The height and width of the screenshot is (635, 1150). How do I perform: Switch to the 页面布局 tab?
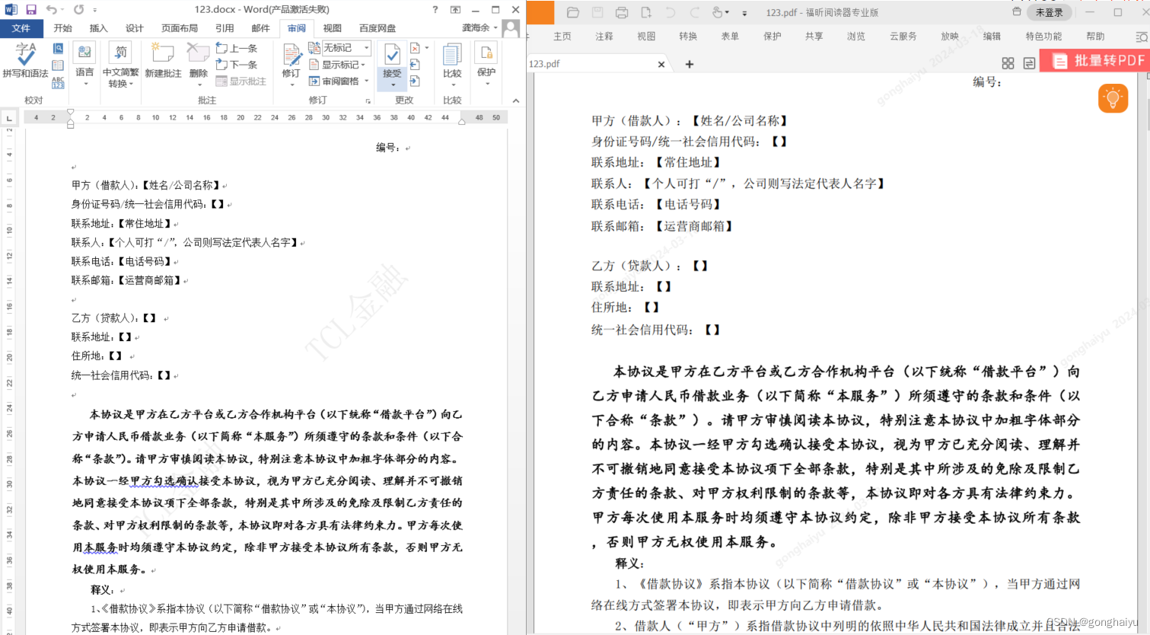click(x=180, y=28)
